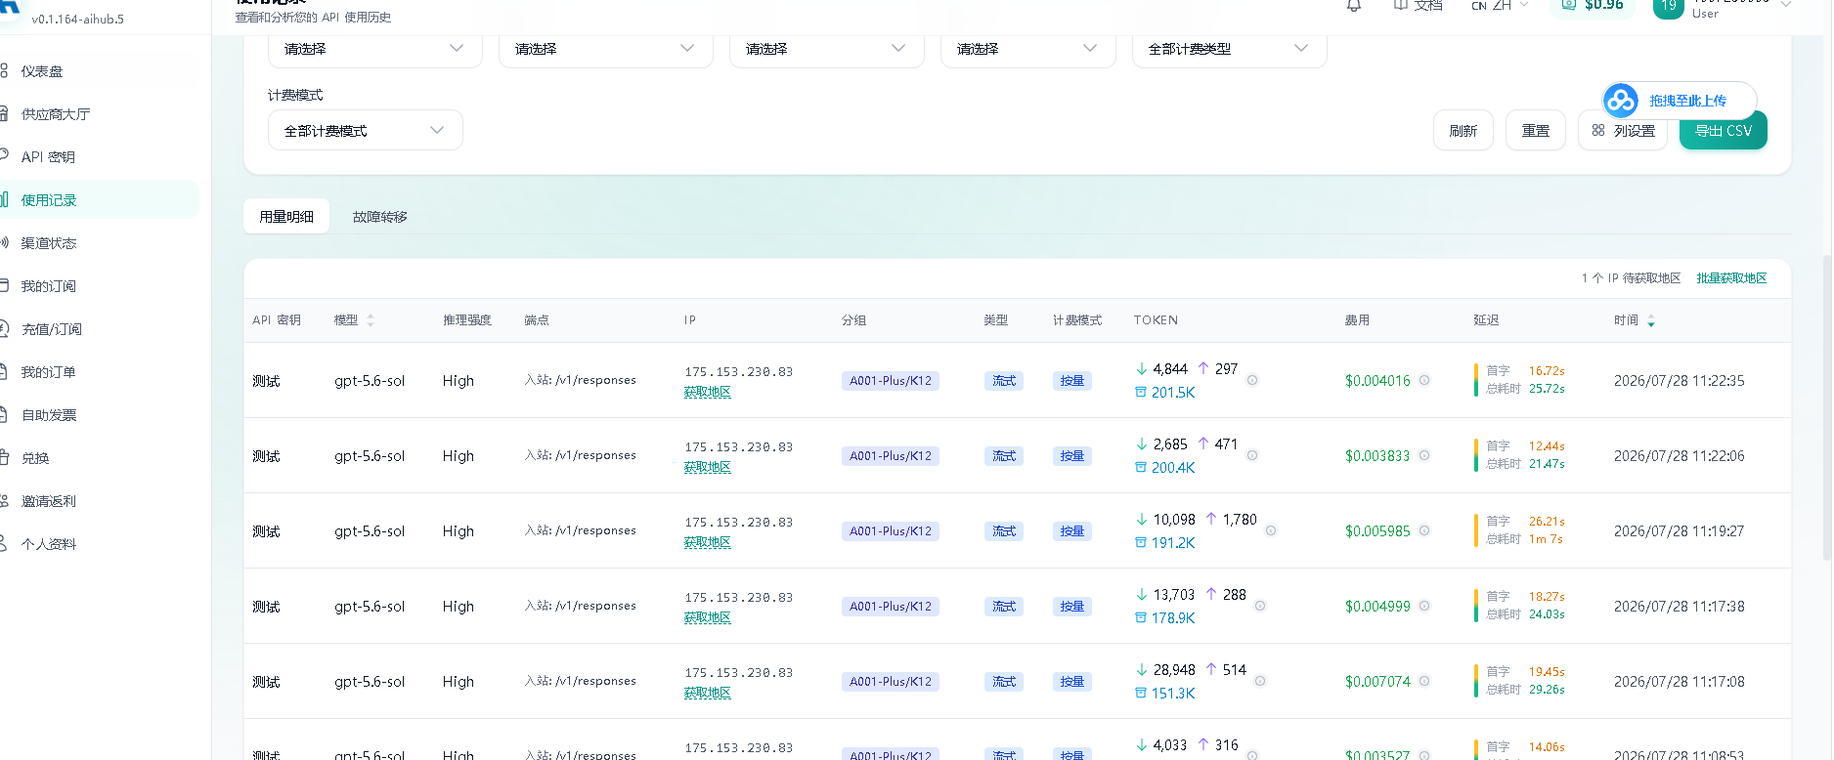Viewport: 1834px width, 760px height.
Task: Click info icon next to $0.005985 cost
Action: tap(1424, 531)
